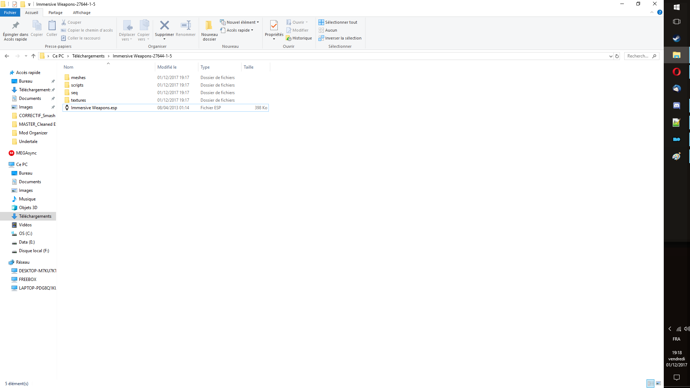Open Musique under Ce PC
690x388 pixels.
click(27, 199)
